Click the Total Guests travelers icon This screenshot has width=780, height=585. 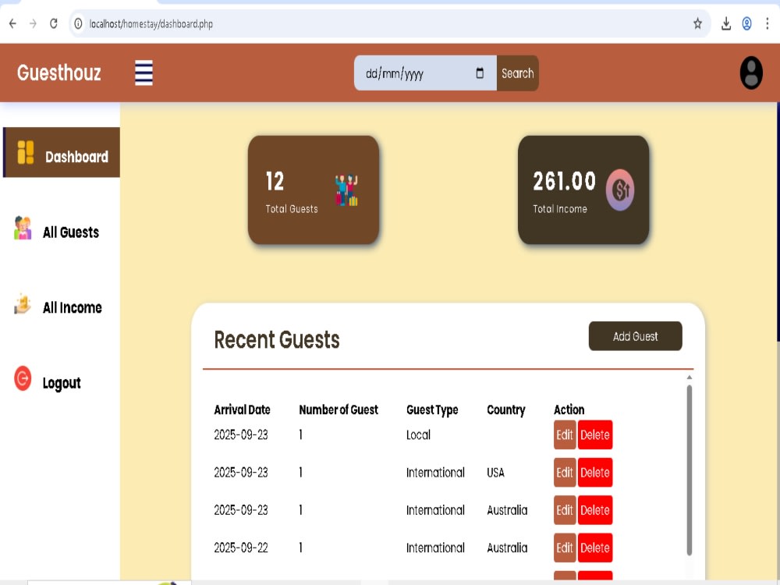point(346,190)
